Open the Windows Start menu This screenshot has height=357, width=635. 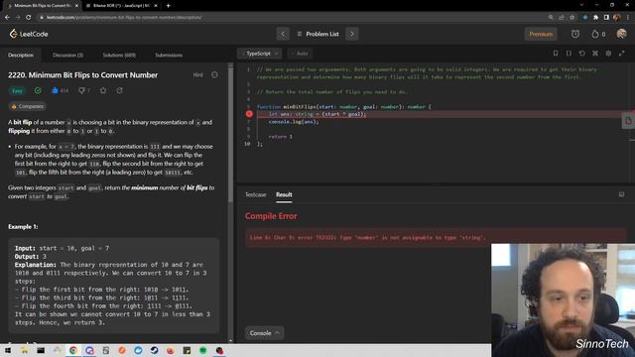tap(8, 350)
